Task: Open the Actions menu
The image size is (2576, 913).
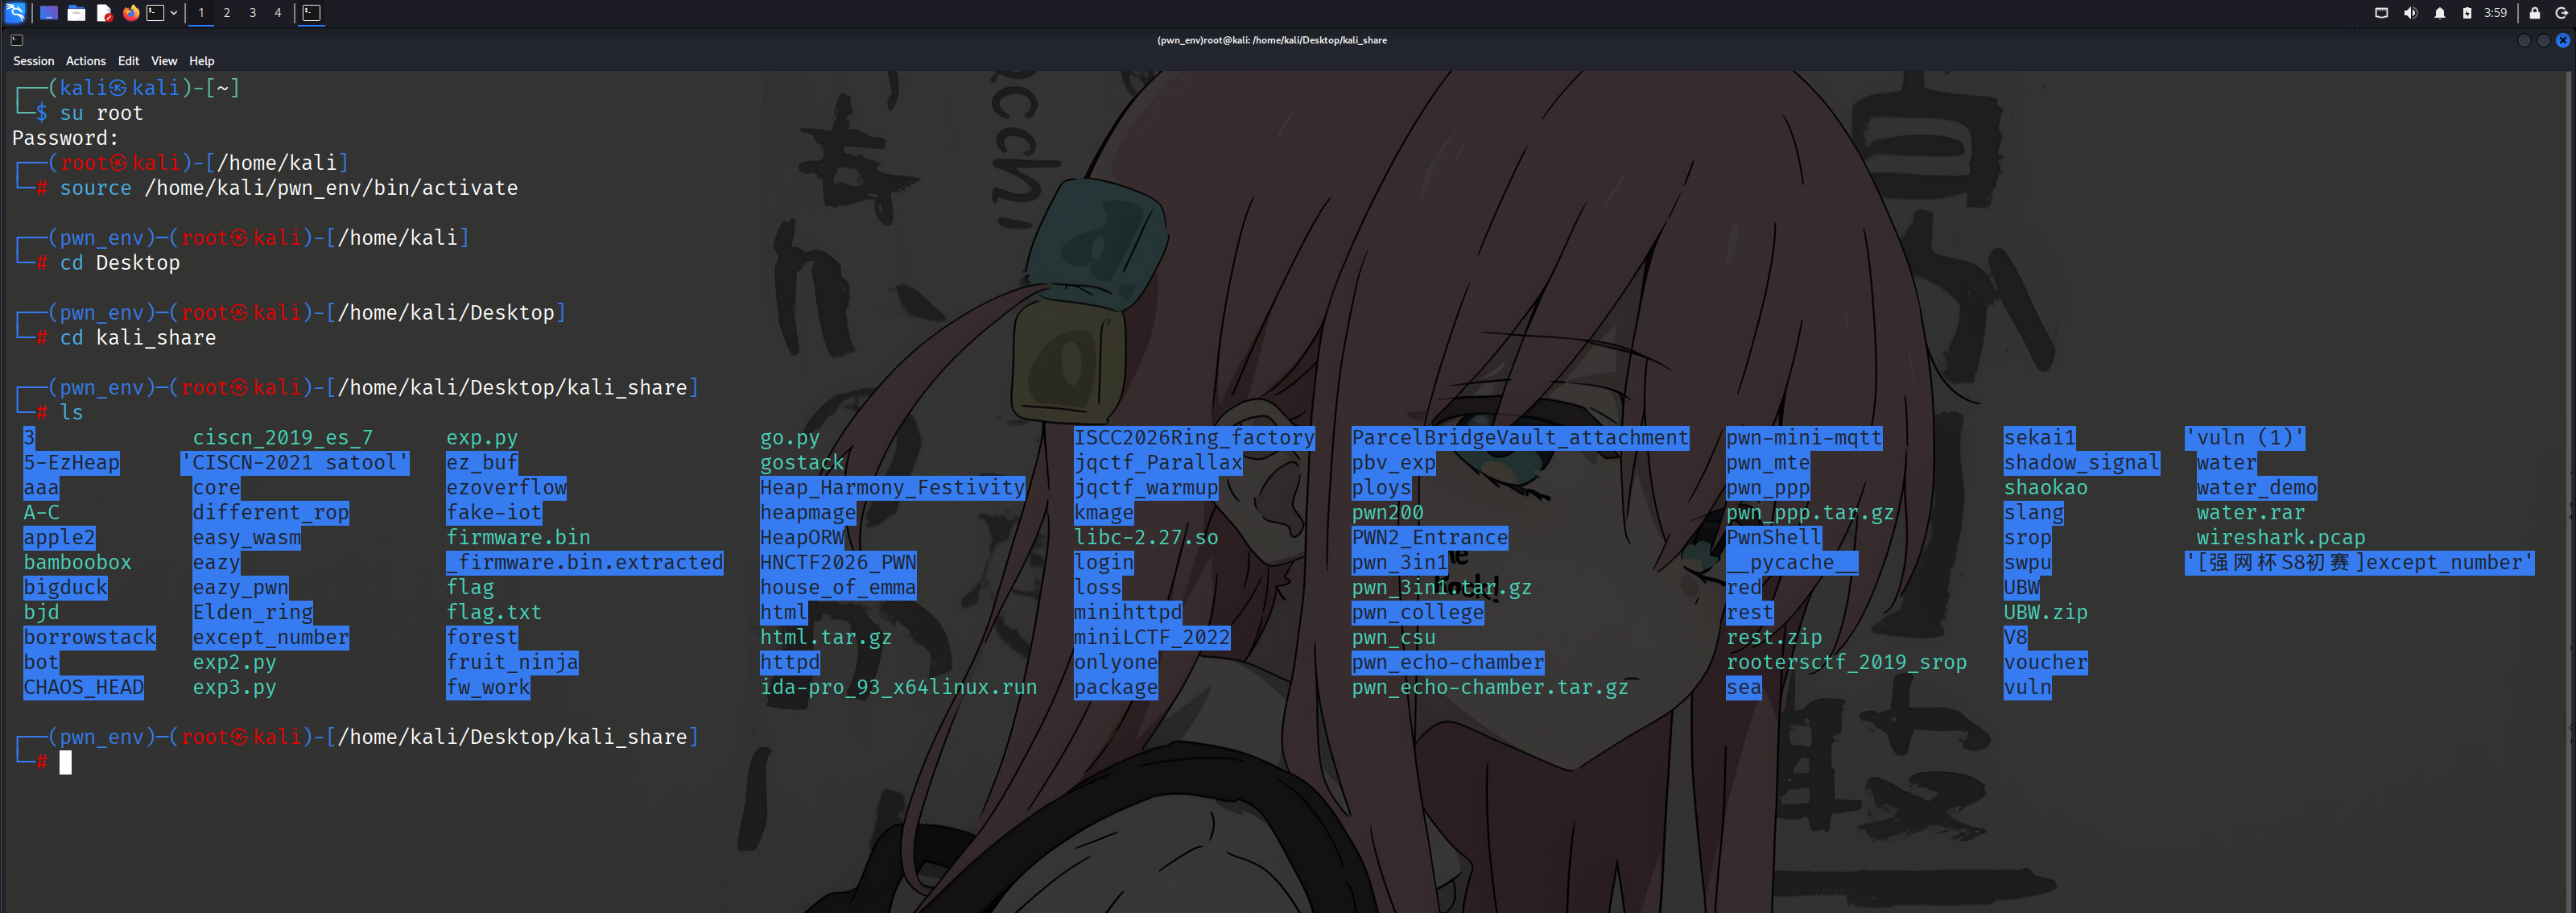Action: pyautogui.click(x=86, y=61)
